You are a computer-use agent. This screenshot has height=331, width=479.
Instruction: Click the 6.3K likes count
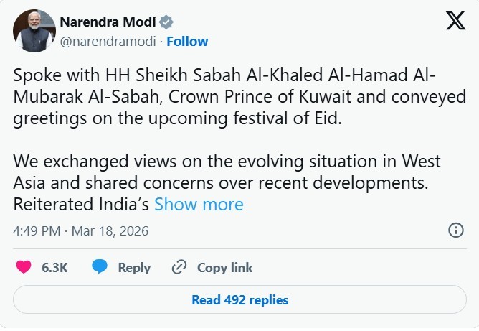54,268
